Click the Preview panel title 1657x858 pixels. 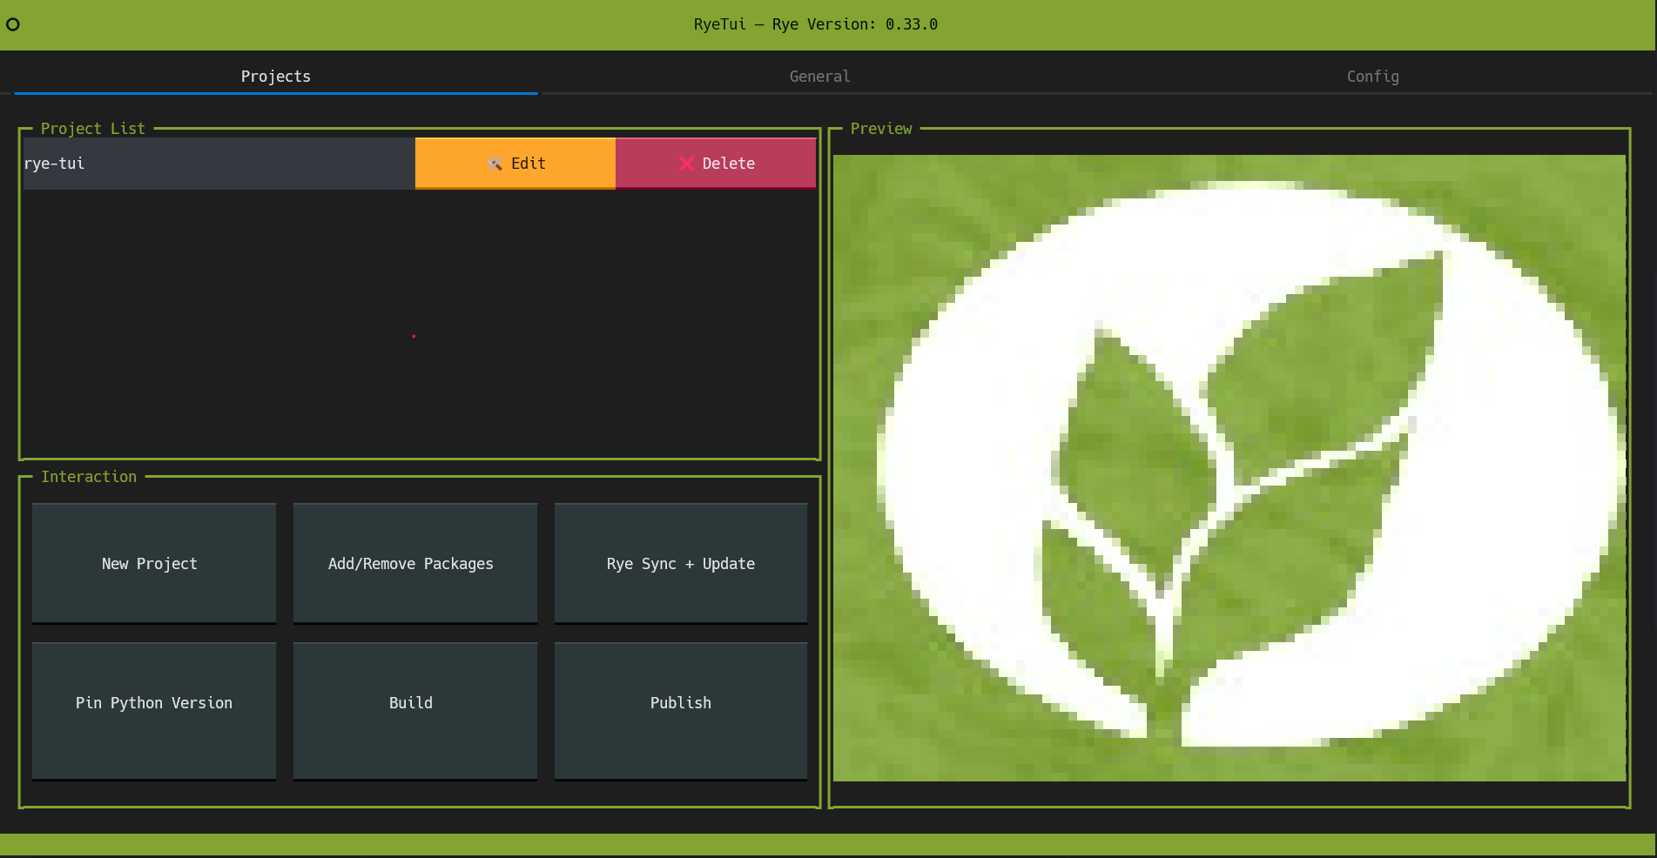(x=881, y=129)
